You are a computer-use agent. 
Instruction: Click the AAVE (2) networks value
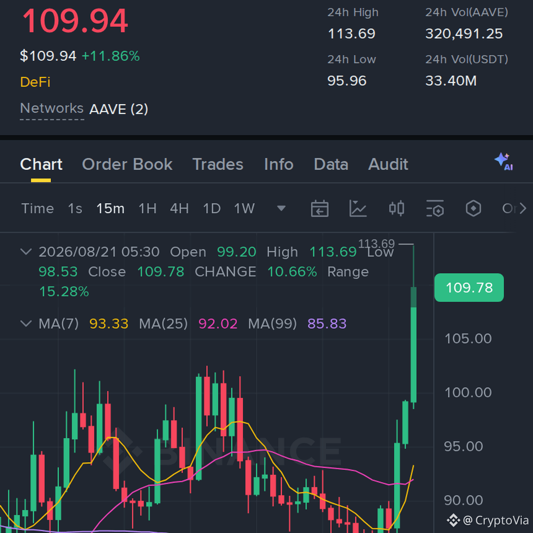[118, 109]
